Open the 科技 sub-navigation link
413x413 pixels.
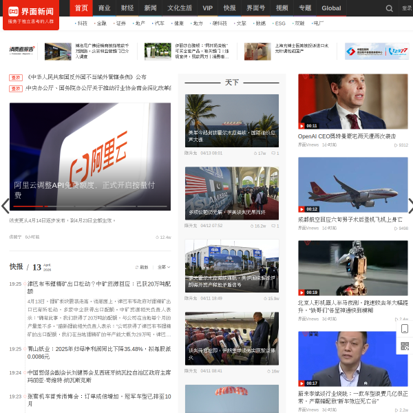pyautogui.click(x=81, y=23)
